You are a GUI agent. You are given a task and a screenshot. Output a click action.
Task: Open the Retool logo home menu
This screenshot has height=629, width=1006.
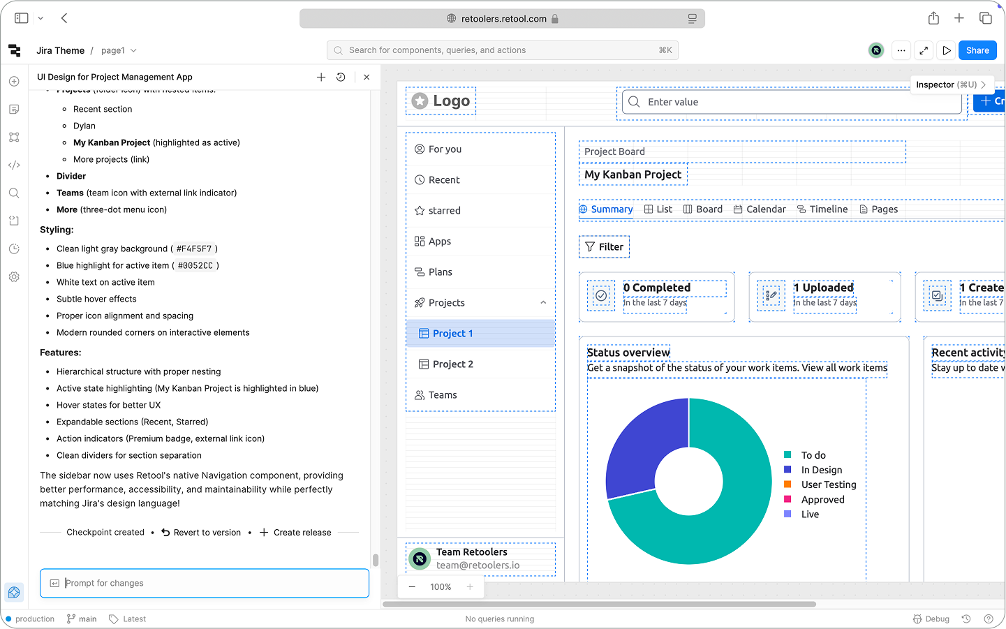tap(15, 50)
